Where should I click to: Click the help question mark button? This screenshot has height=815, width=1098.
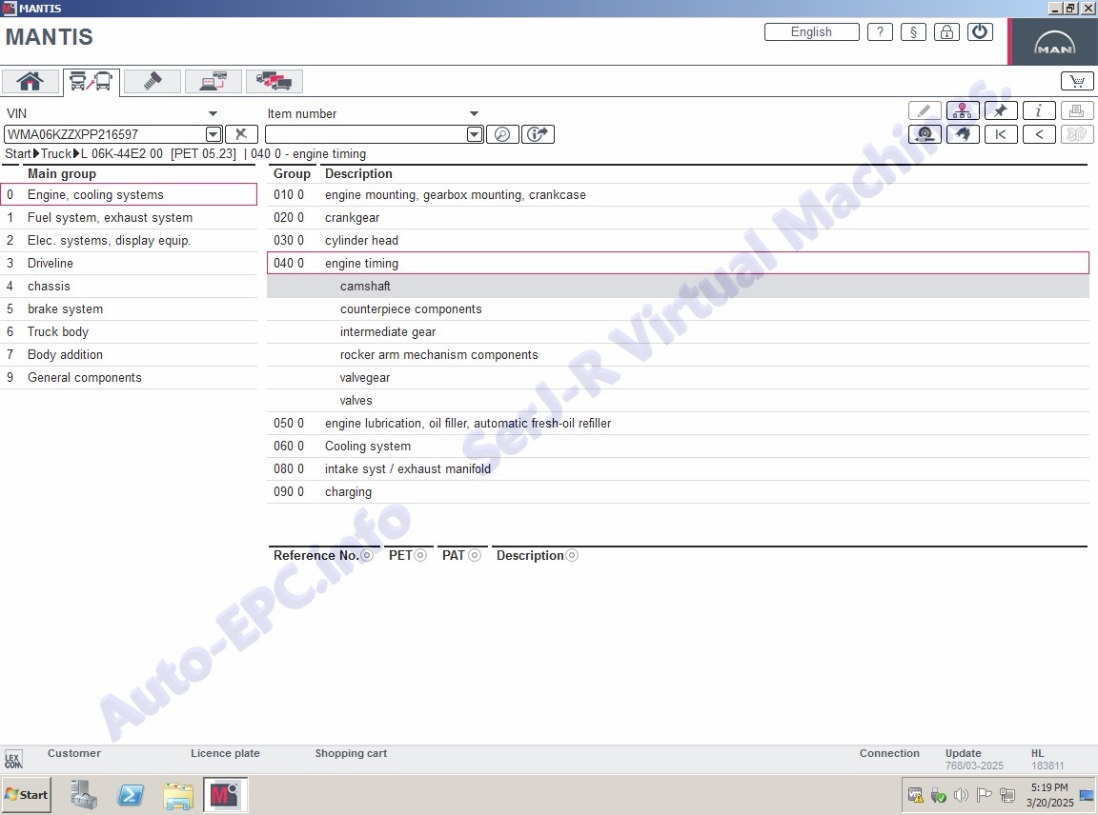pos(881,32)
